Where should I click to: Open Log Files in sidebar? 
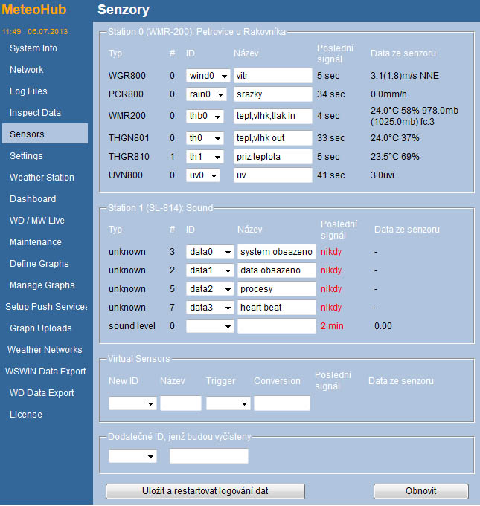[x=28, y=91]
